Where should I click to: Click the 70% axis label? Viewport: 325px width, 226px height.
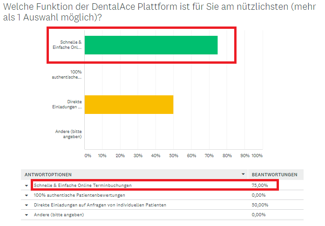tap(209, 156)
